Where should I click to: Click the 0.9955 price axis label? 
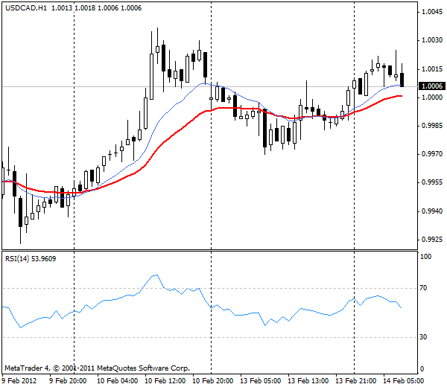(432, 182)
